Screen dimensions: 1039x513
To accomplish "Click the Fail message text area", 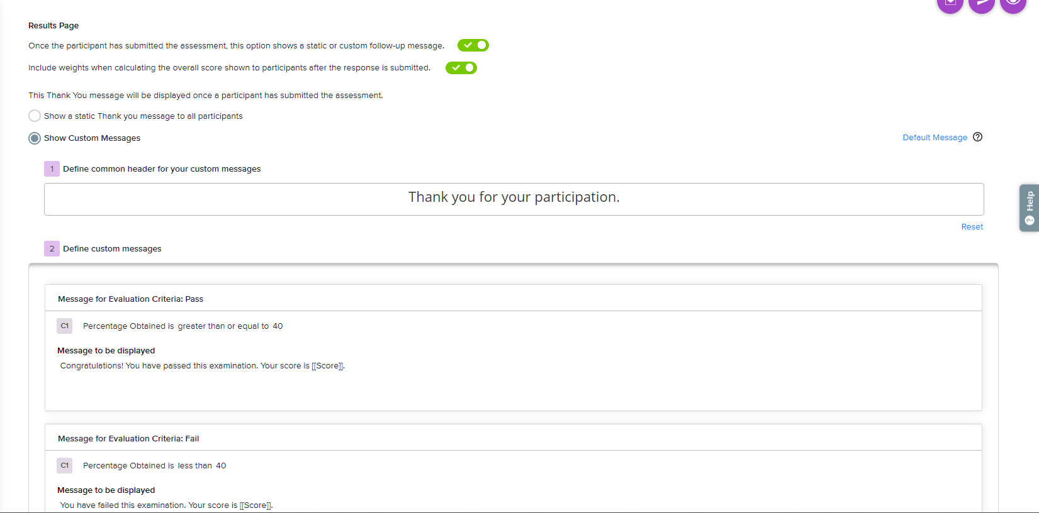I will pyautogui.click(x=166, y=505).
